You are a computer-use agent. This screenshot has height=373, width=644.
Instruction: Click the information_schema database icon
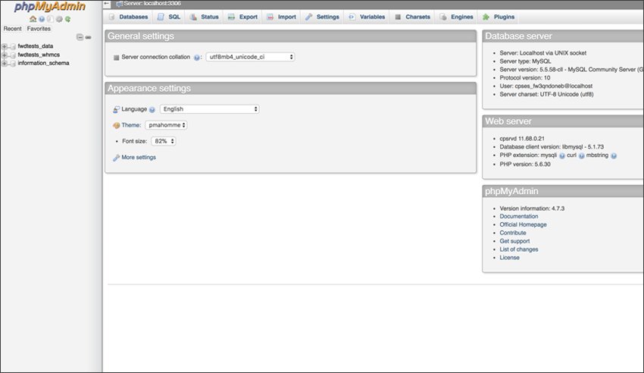tap(13, 63)
